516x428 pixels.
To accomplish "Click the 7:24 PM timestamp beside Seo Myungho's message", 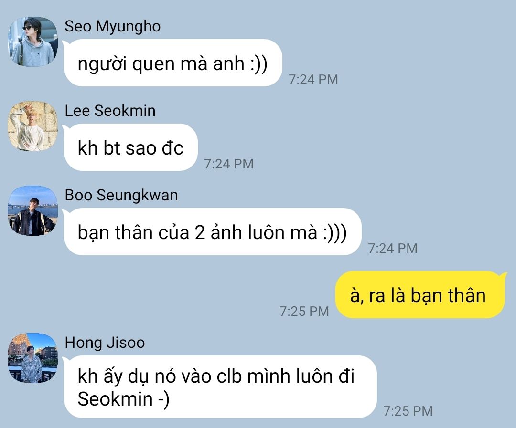I will click(x=313, y=80).
